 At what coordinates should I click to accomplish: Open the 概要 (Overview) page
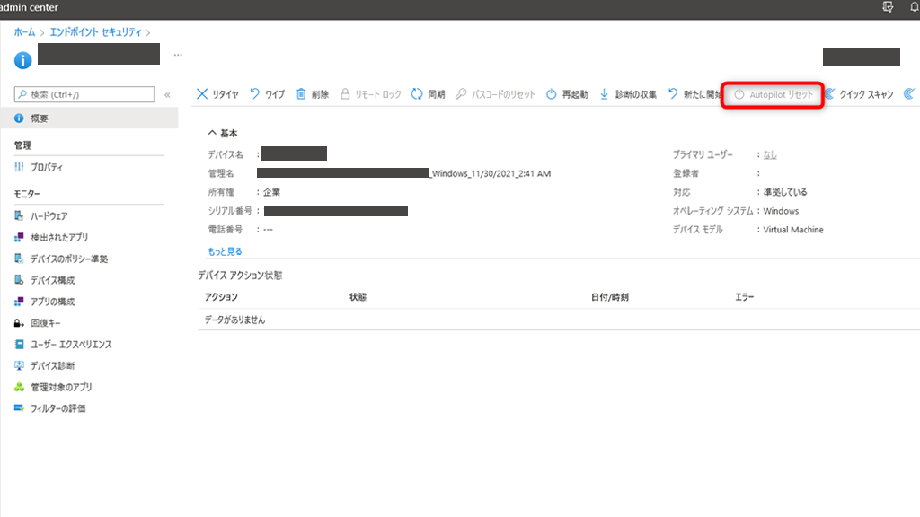pyautogui.click(x=40, y=118)
